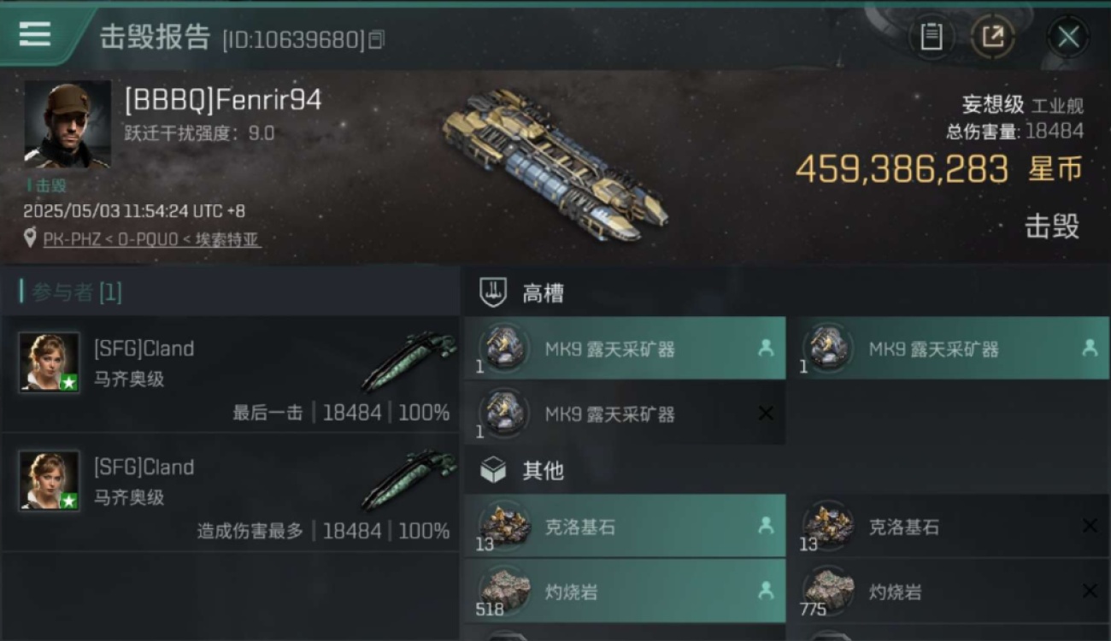Select dropped 克洛基石 item
Image resolution: width=1111 pixels, height=641 pixels.
(625, 526)
